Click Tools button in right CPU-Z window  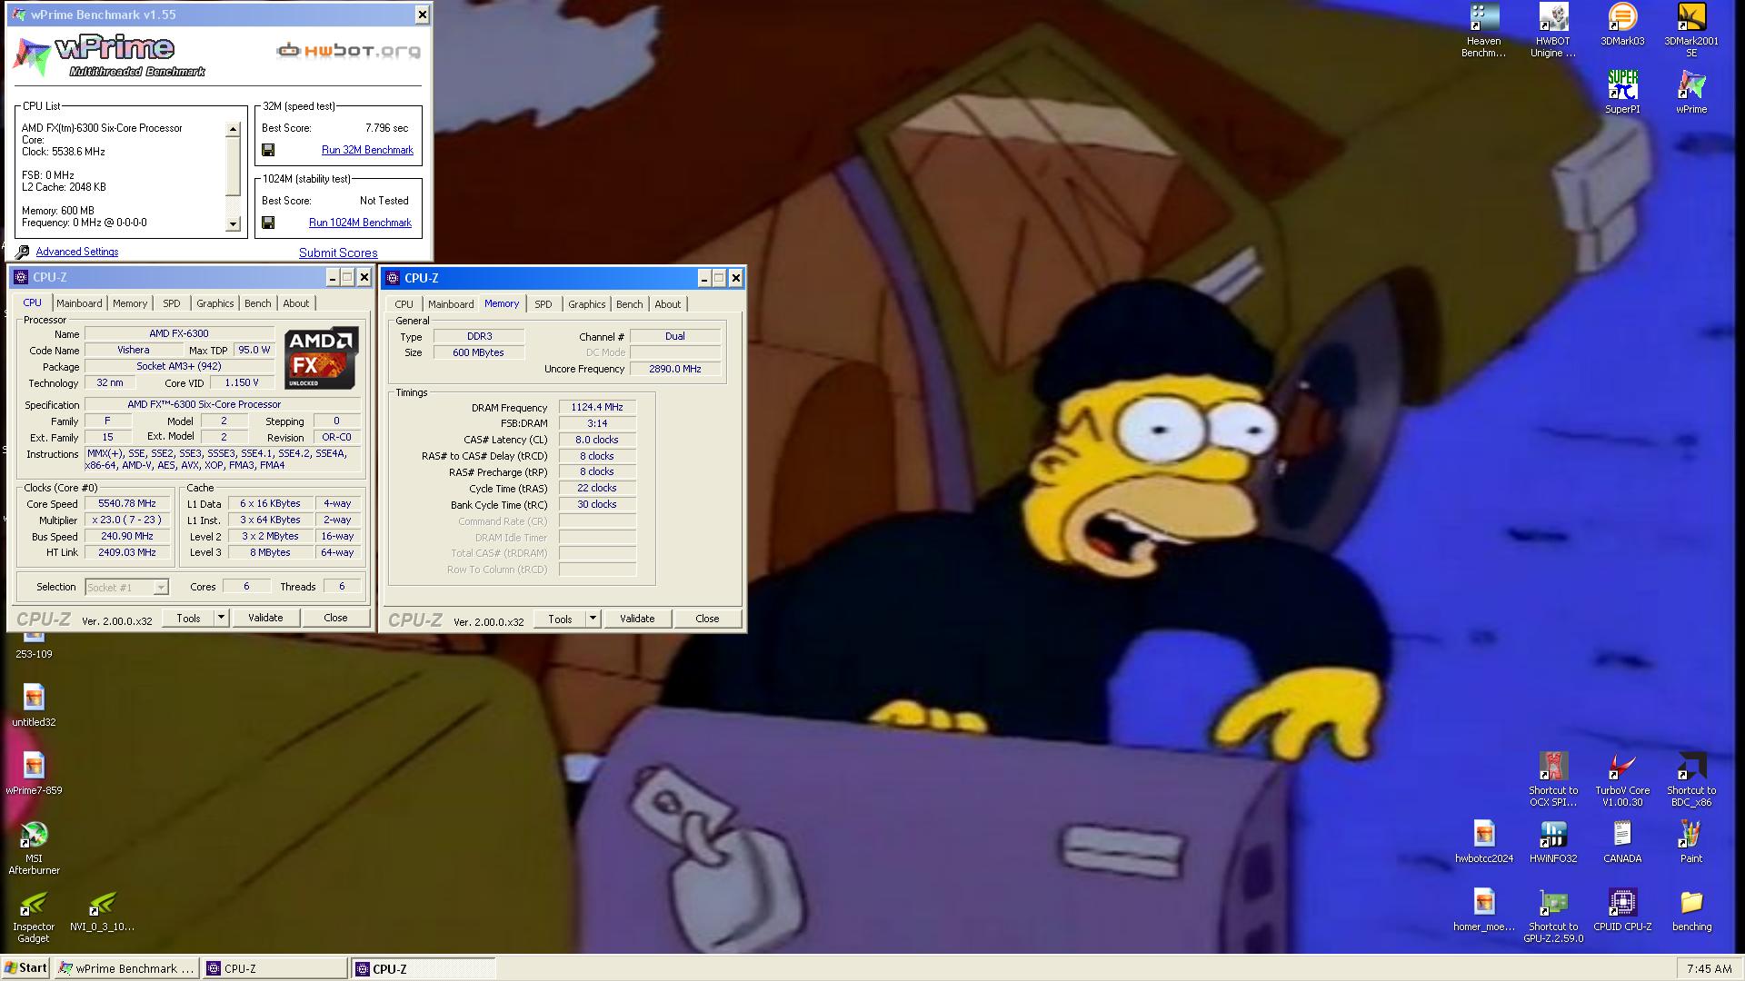(560, 619)
